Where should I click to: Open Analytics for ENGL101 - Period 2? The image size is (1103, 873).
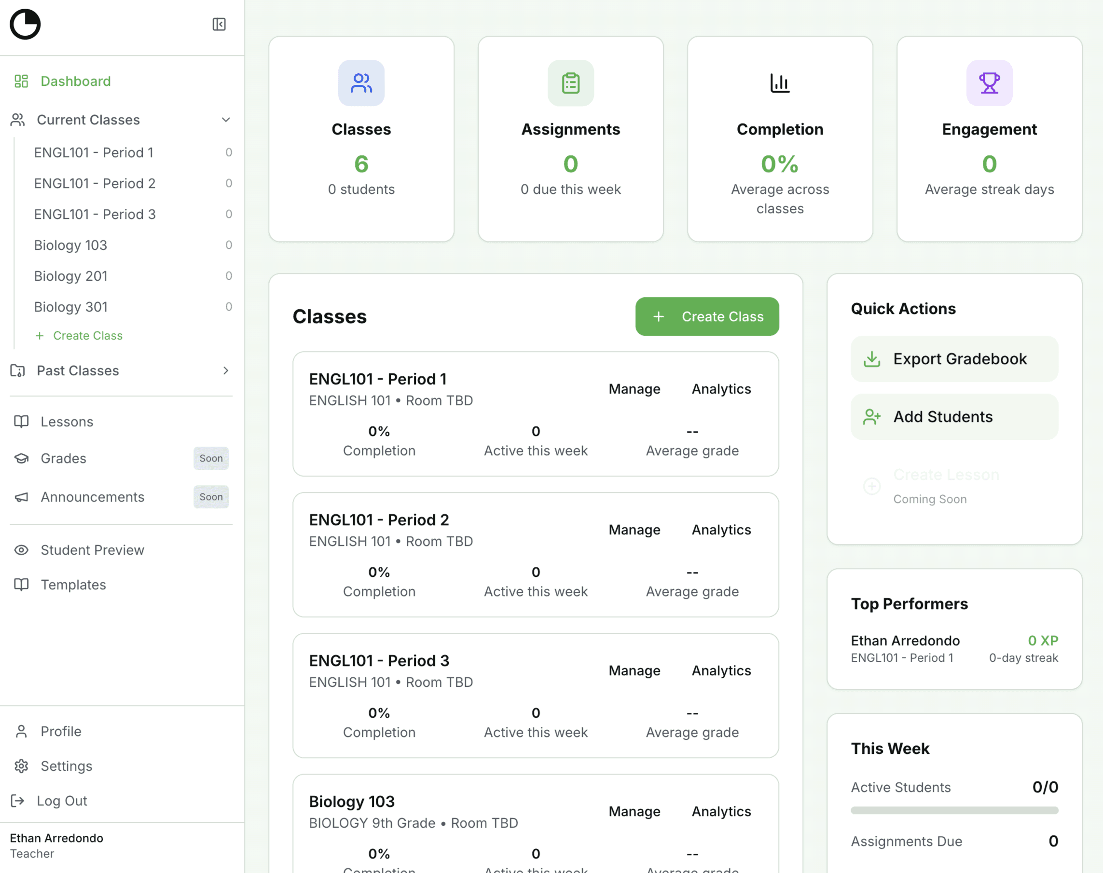720,530
